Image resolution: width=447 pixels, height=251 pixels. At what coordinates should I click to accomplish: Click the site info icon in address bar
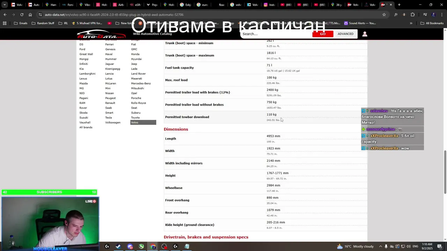[x=41, y=15]
